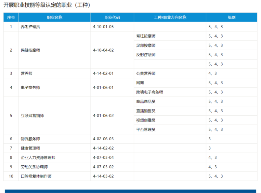Screen dimensions: 261x193
Task: Click level value in 物流服务师 row
Action: tap(210, 139)
